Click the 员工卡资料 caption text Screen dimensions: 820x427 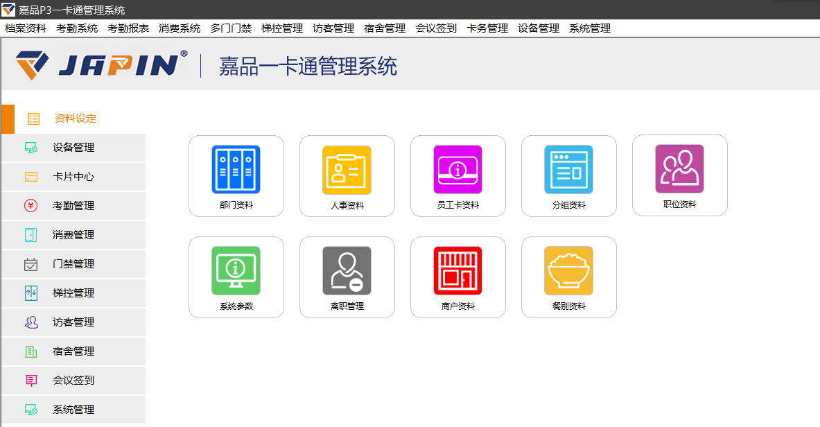[457, 205]
